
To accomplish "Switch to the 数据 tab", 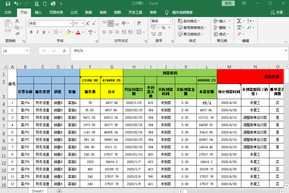I will 89,12.
